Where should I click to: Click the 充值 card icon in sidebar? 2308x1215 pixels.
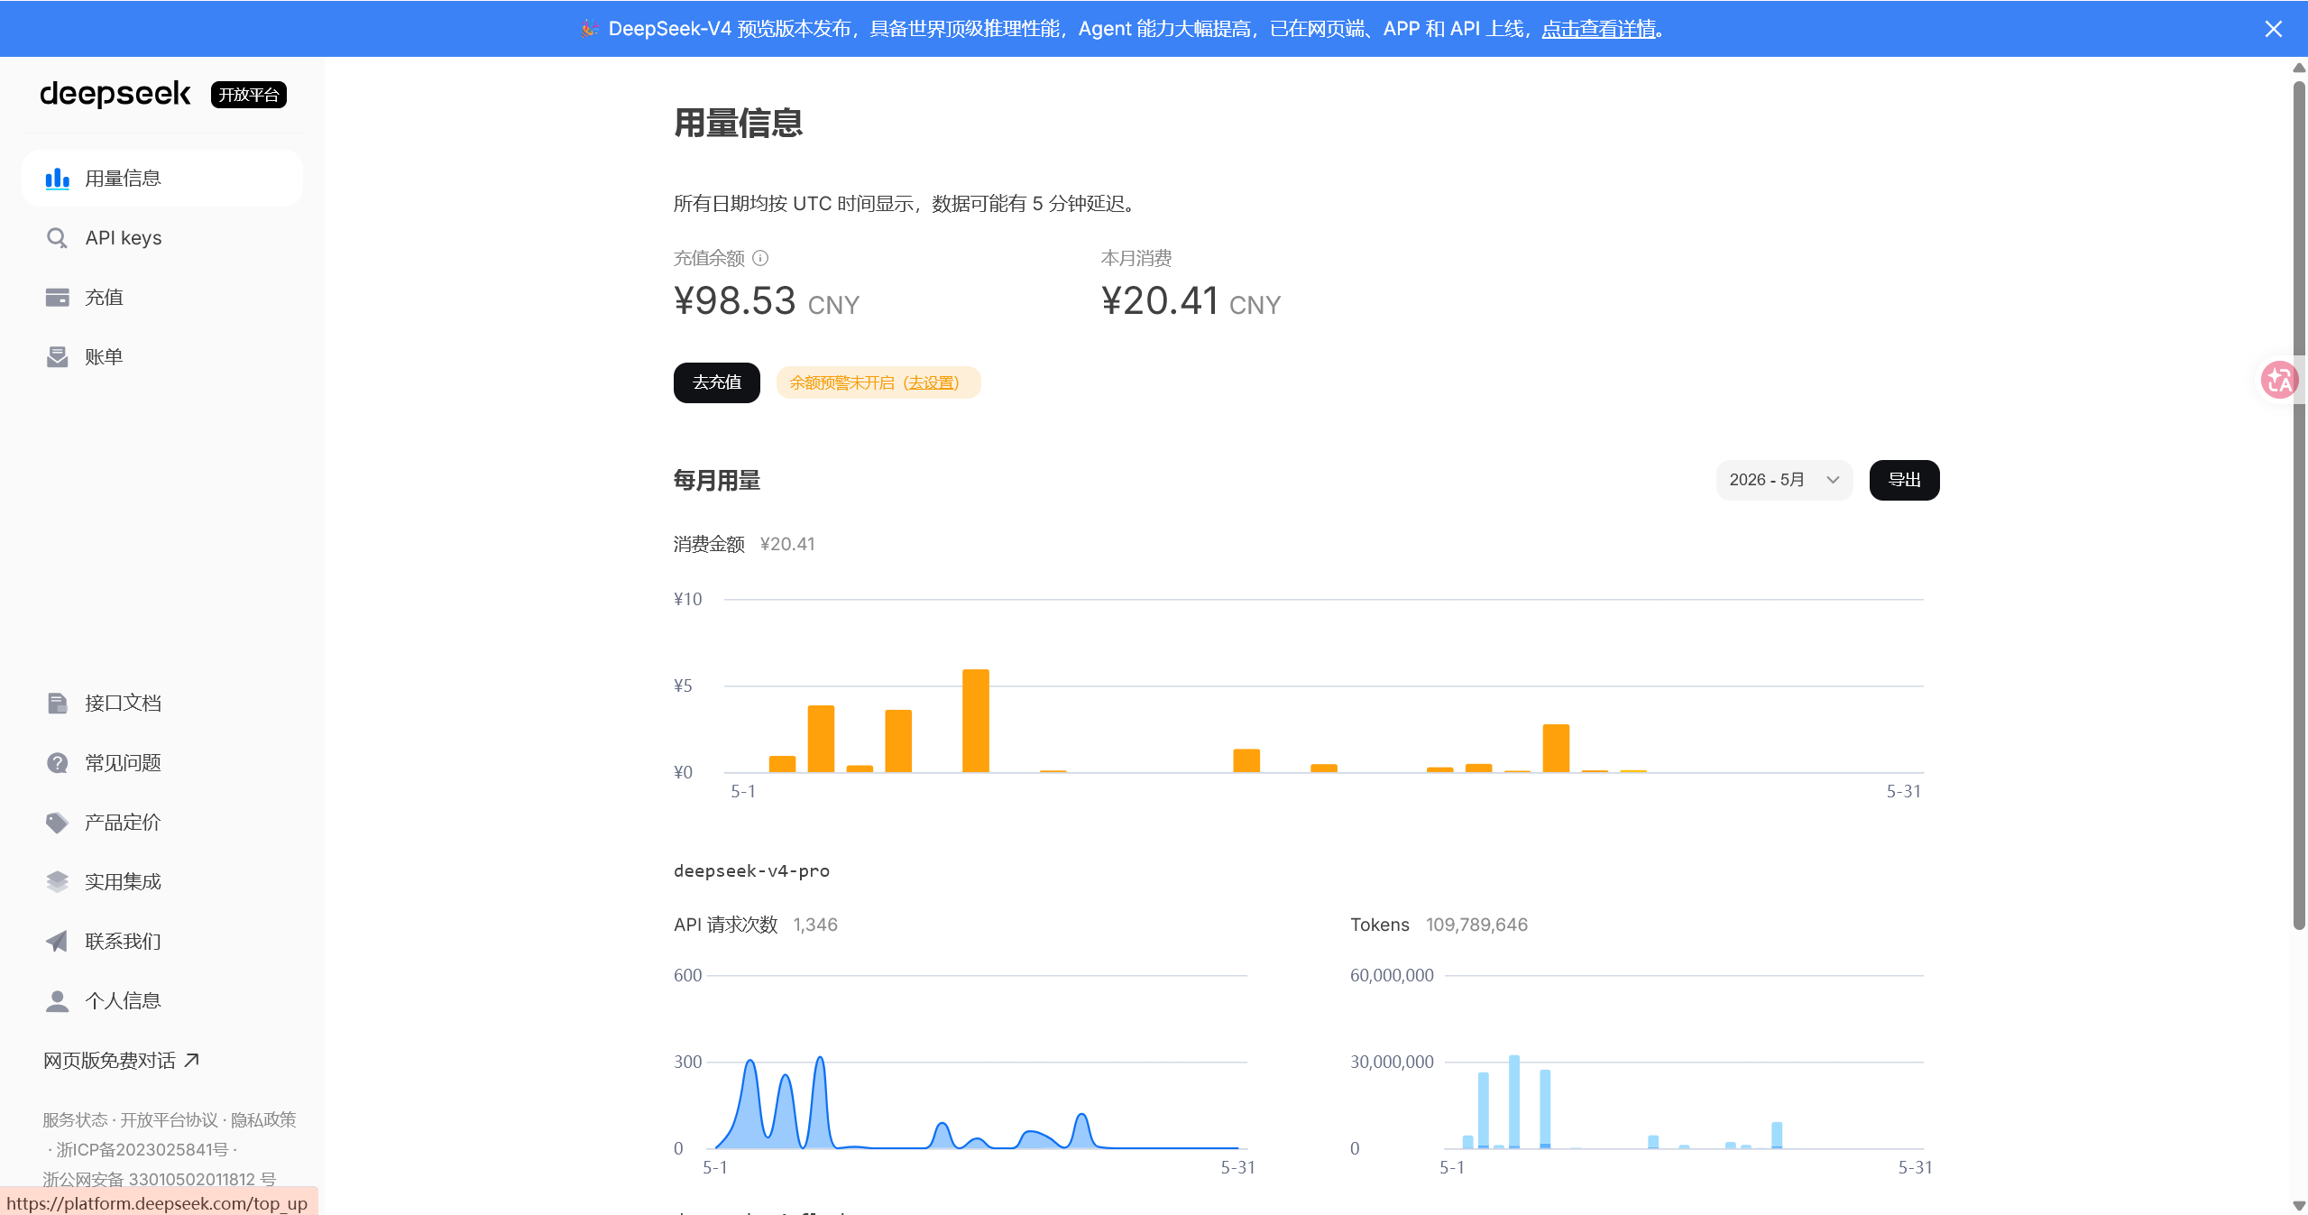pos(57,298)
